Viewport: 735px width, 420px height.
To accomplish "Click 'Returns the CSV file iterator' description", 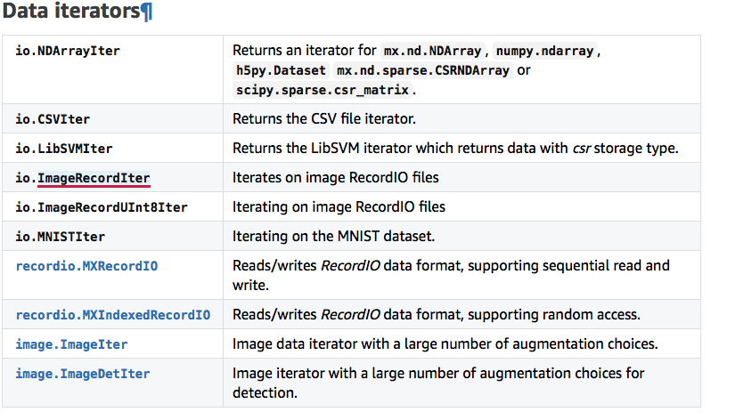I will coord(323,118).
